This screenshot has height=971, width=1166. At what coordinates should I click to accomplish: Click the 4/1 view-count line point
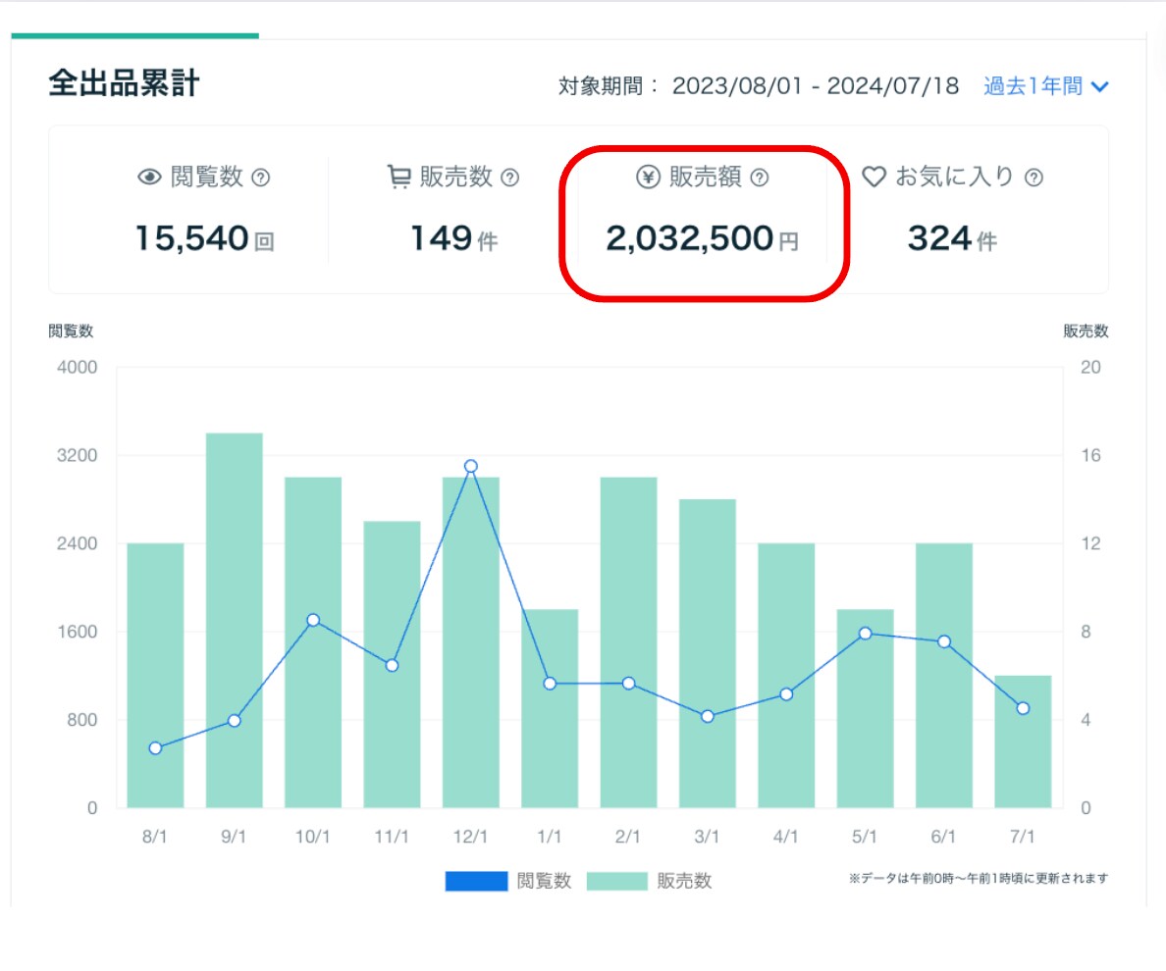[x=786, y=693]
